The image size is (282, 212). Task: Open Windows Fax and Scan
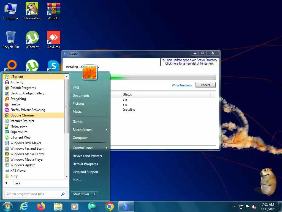33,149
